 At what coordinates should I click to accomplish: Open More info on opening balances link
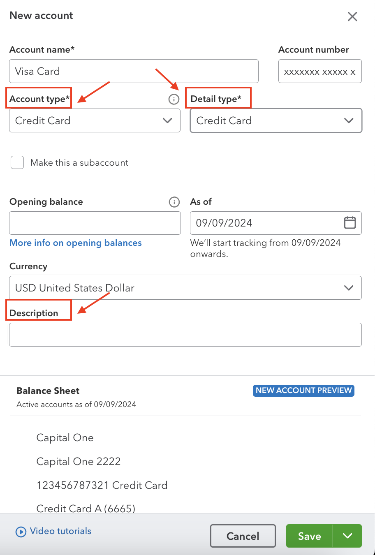[76, 243]
